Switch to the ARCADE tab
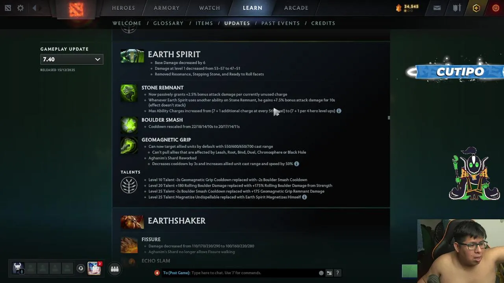Image resolution: width=504 pixels, height=283 pixels. (296, 8)
